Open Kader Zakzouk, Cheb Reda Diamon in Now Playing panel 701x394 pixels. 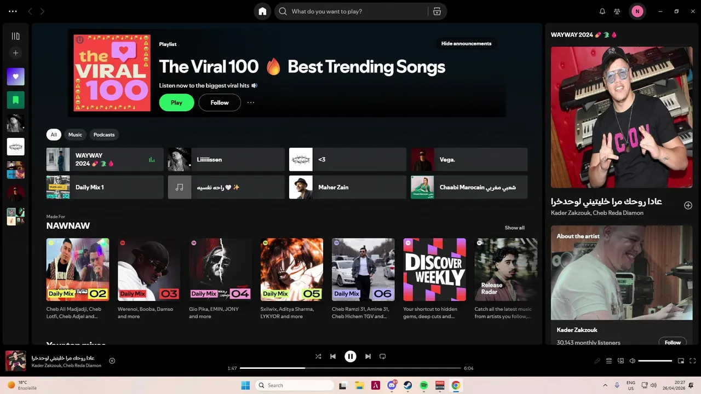click(597, 213)
